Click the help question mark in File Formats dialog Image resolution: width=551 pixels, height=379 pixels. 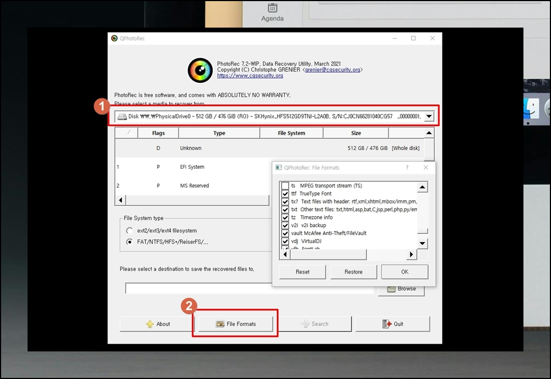coord(407,168)
